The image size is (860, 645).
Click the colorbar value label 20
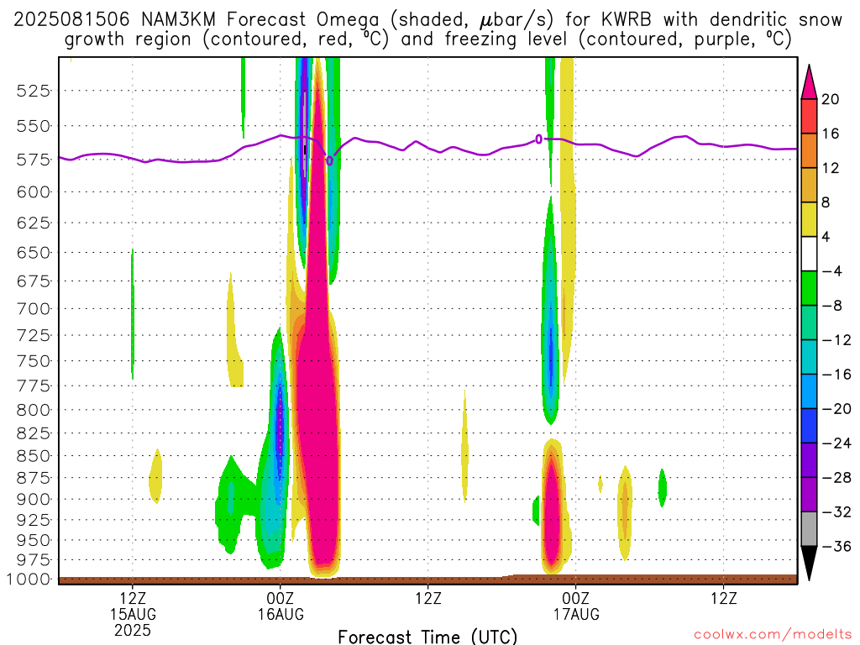tap(831, 99)
